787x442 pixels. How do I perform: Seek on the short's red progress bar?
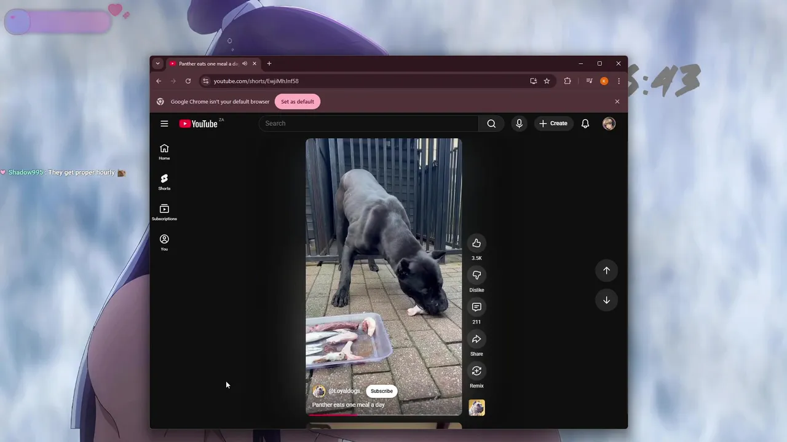384,414
